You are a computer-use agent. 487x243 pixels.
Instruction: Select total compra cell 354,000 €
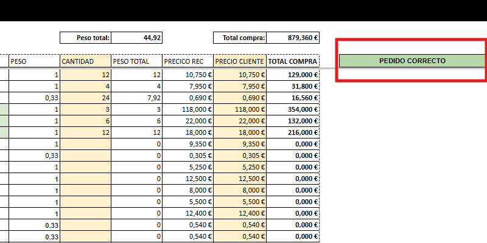[x=293, y=109]
